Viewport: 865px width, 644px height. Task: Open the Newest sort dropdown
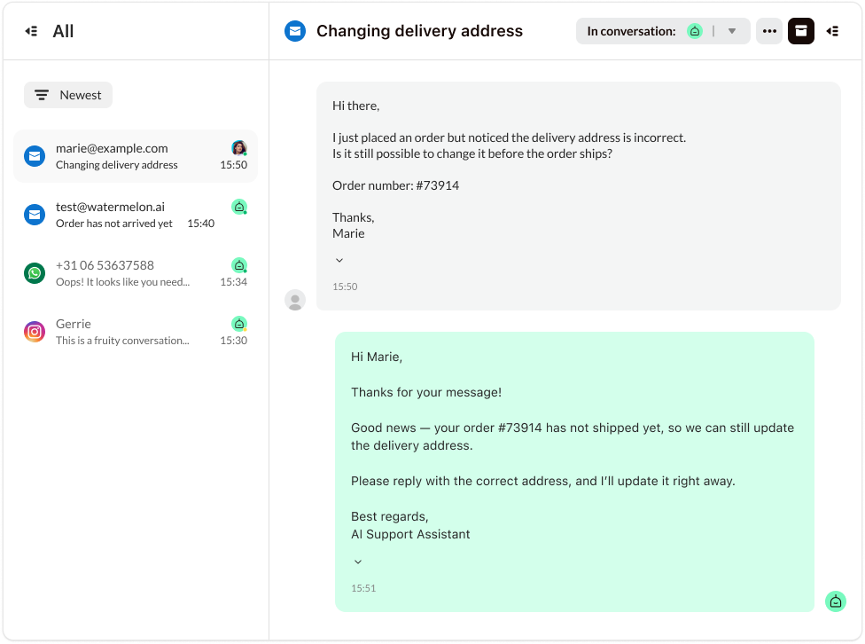68,95
